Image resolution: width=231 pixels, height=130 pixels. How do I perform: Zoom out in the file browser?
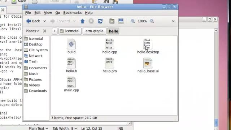click(x=132, y=21)
